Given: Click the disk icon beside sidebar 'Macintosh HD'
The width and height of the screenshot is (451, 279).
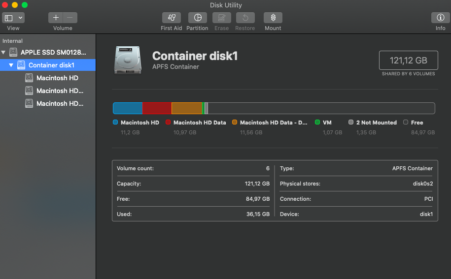Looking at the screenshot, I should click(x=29, y=78).
